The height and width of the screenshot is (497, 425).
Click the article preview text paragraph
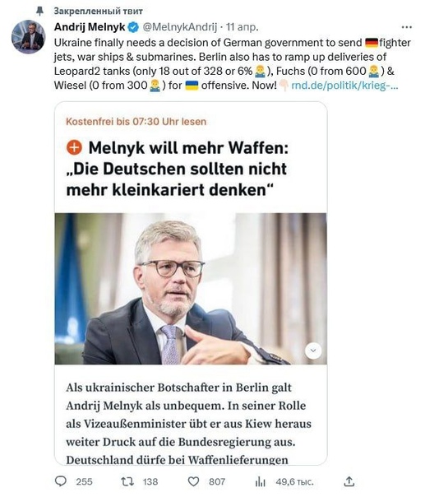(x=189, y=424)
